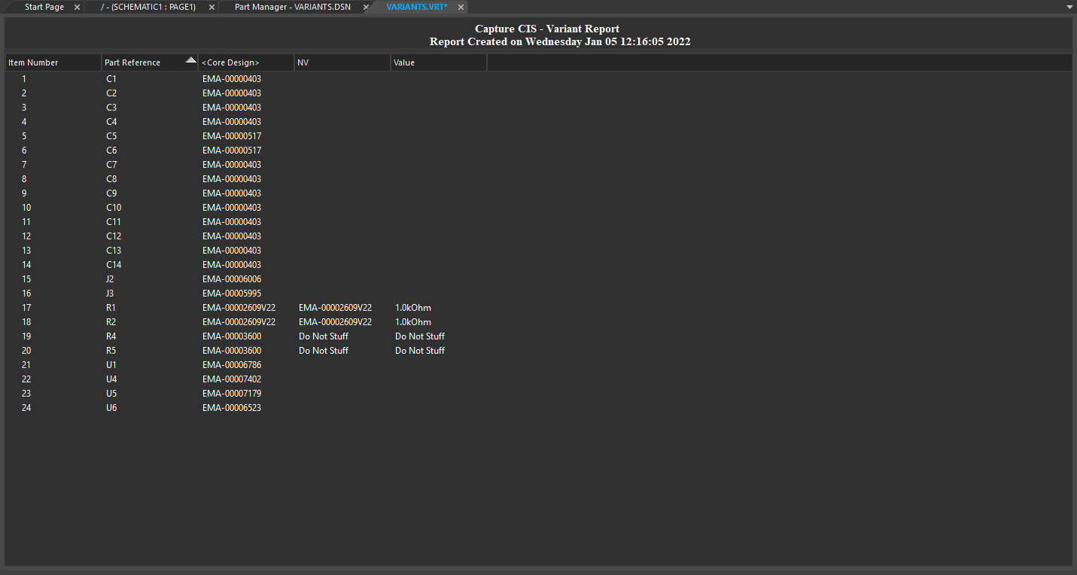Select part reference C12
The image size is (1077, 575).
point(114,236)
